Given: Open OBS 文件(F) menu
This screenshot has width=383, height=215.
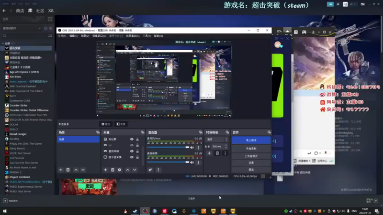Looking at the screenshot, I should [62, 36].
